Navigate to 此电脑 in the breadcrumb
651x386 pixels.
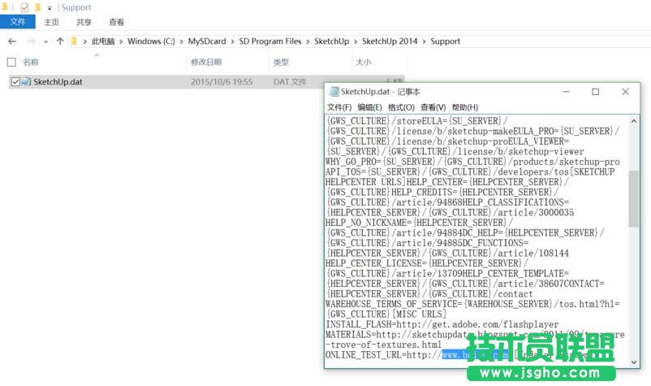pos(103,41)
